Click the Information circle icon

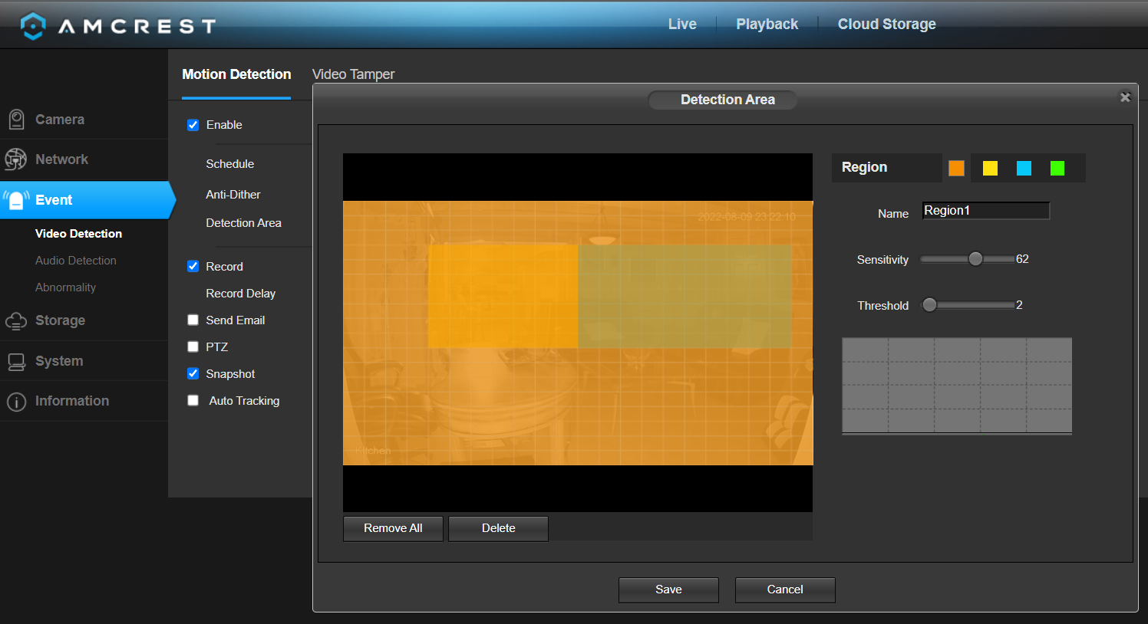click(16, 402)
